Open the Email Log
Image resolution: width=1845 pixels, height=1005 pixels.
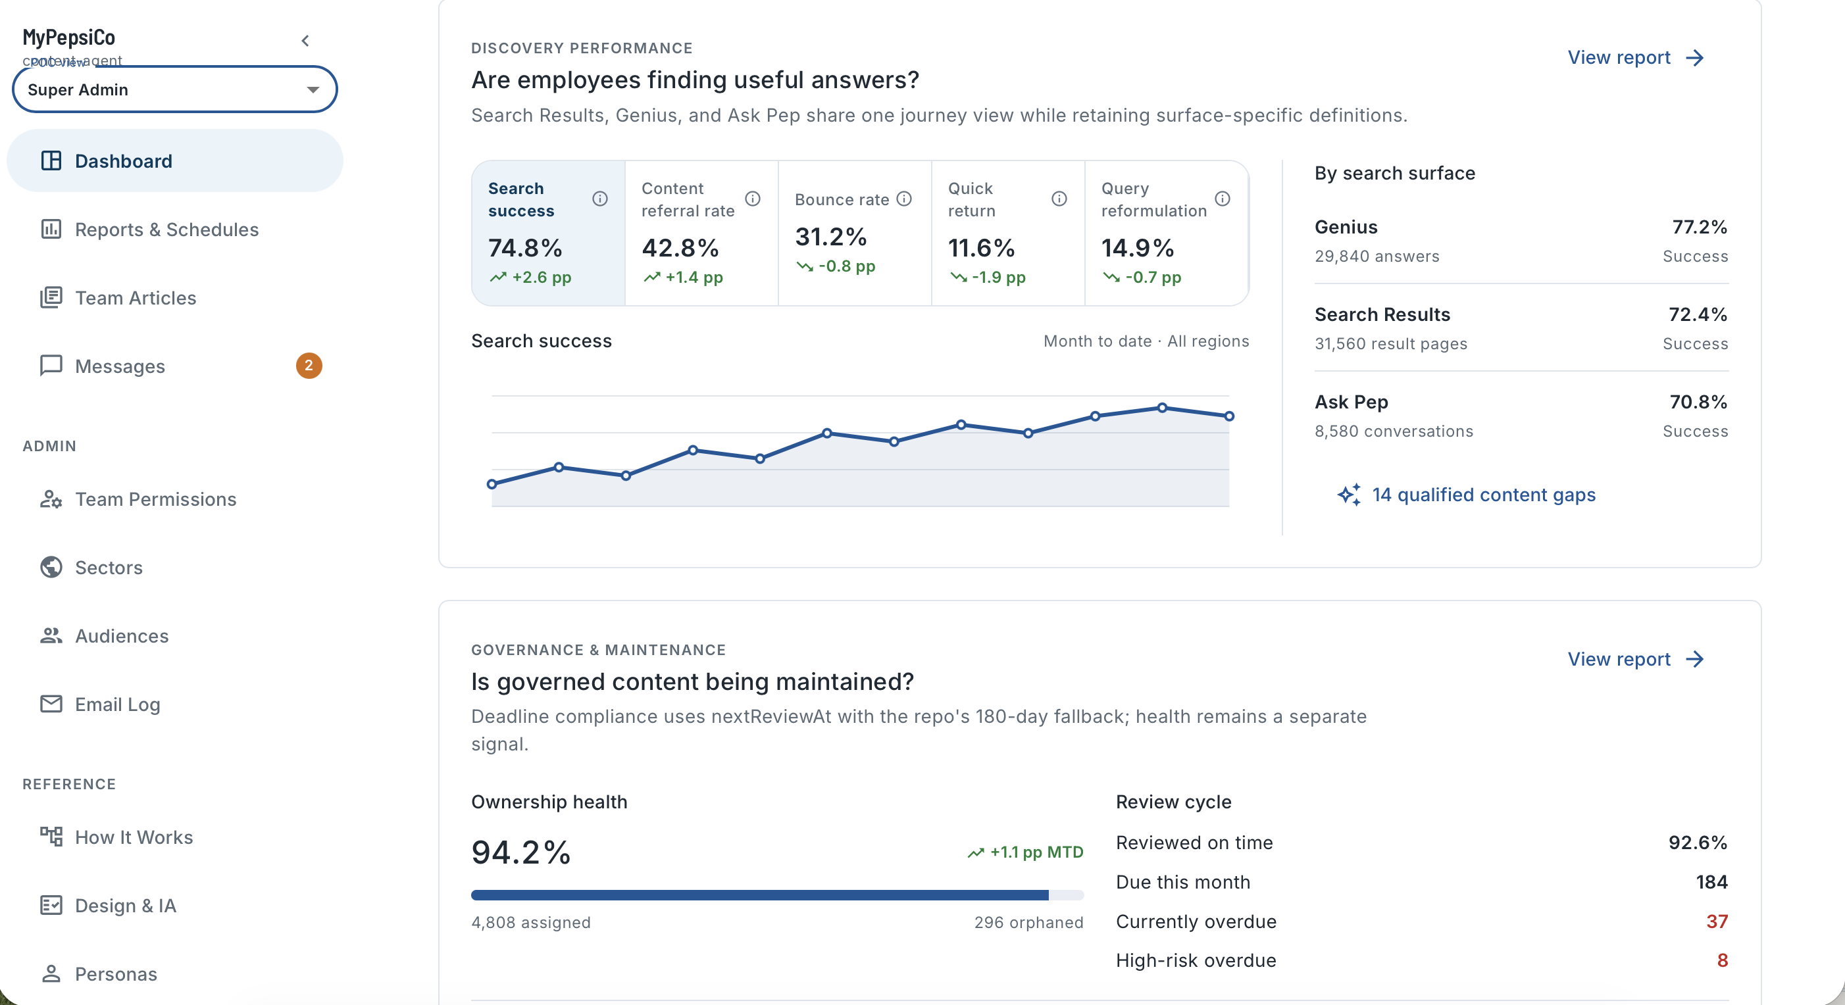point(175,704)
